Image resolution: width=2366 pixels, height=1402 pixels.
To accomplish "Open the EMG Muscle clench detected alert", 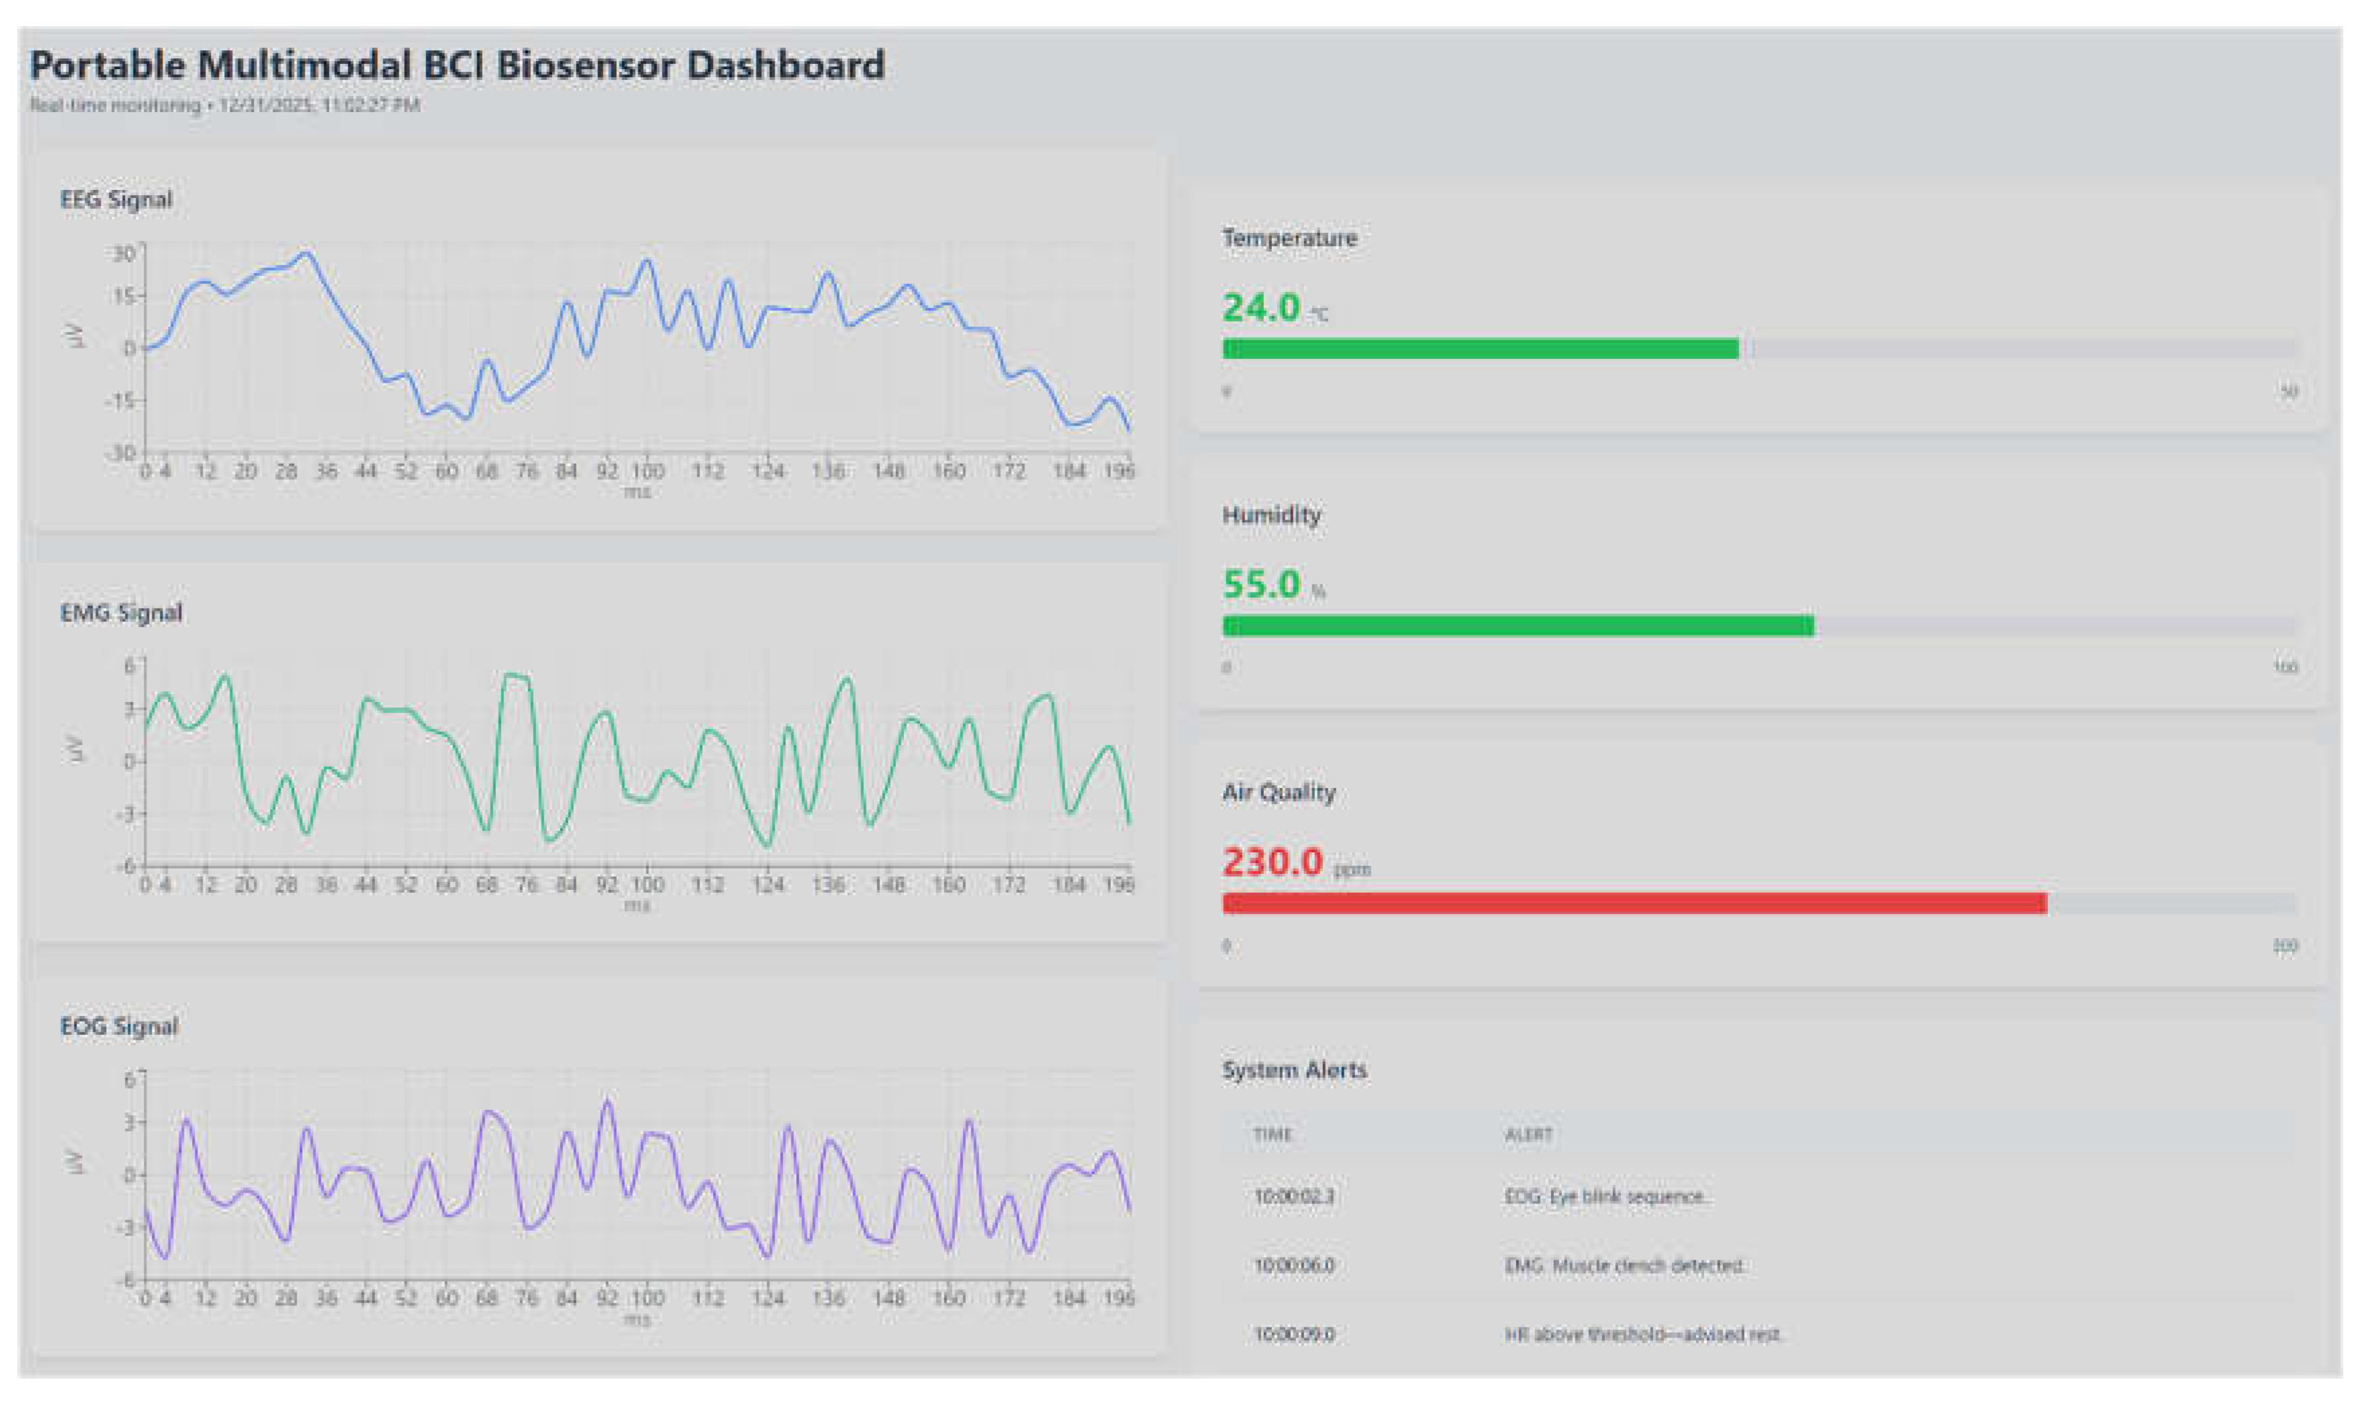I will coord(1624,1265).
